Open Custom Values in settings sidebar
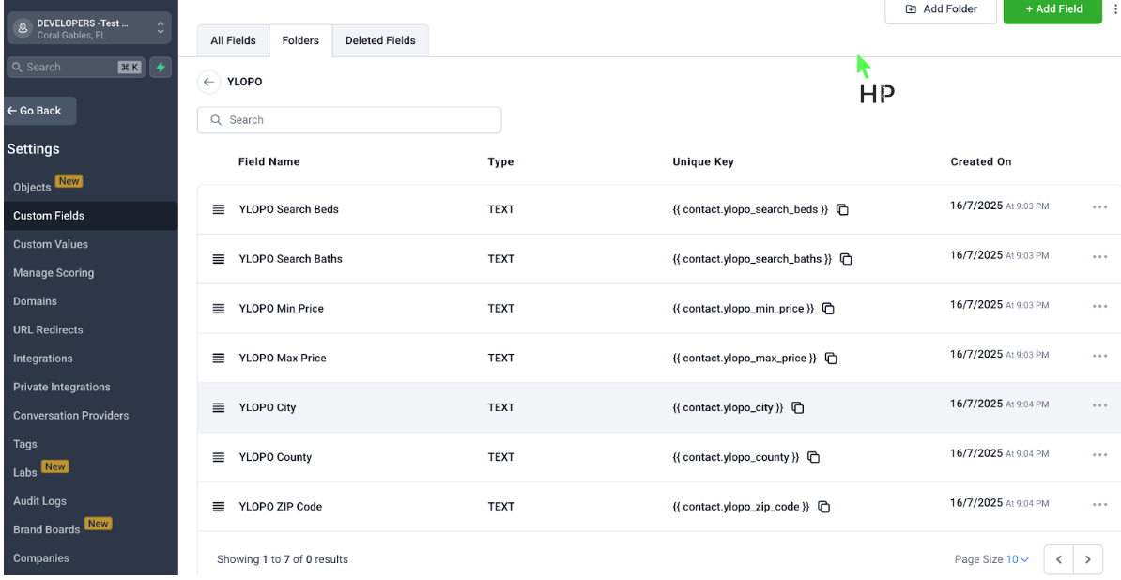1121x580 pixels. tap(51, 244)
